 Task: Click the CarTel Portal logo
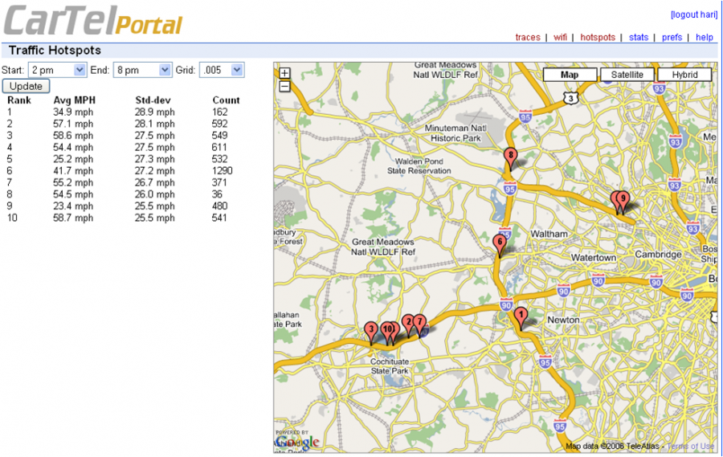click(93, 21)
